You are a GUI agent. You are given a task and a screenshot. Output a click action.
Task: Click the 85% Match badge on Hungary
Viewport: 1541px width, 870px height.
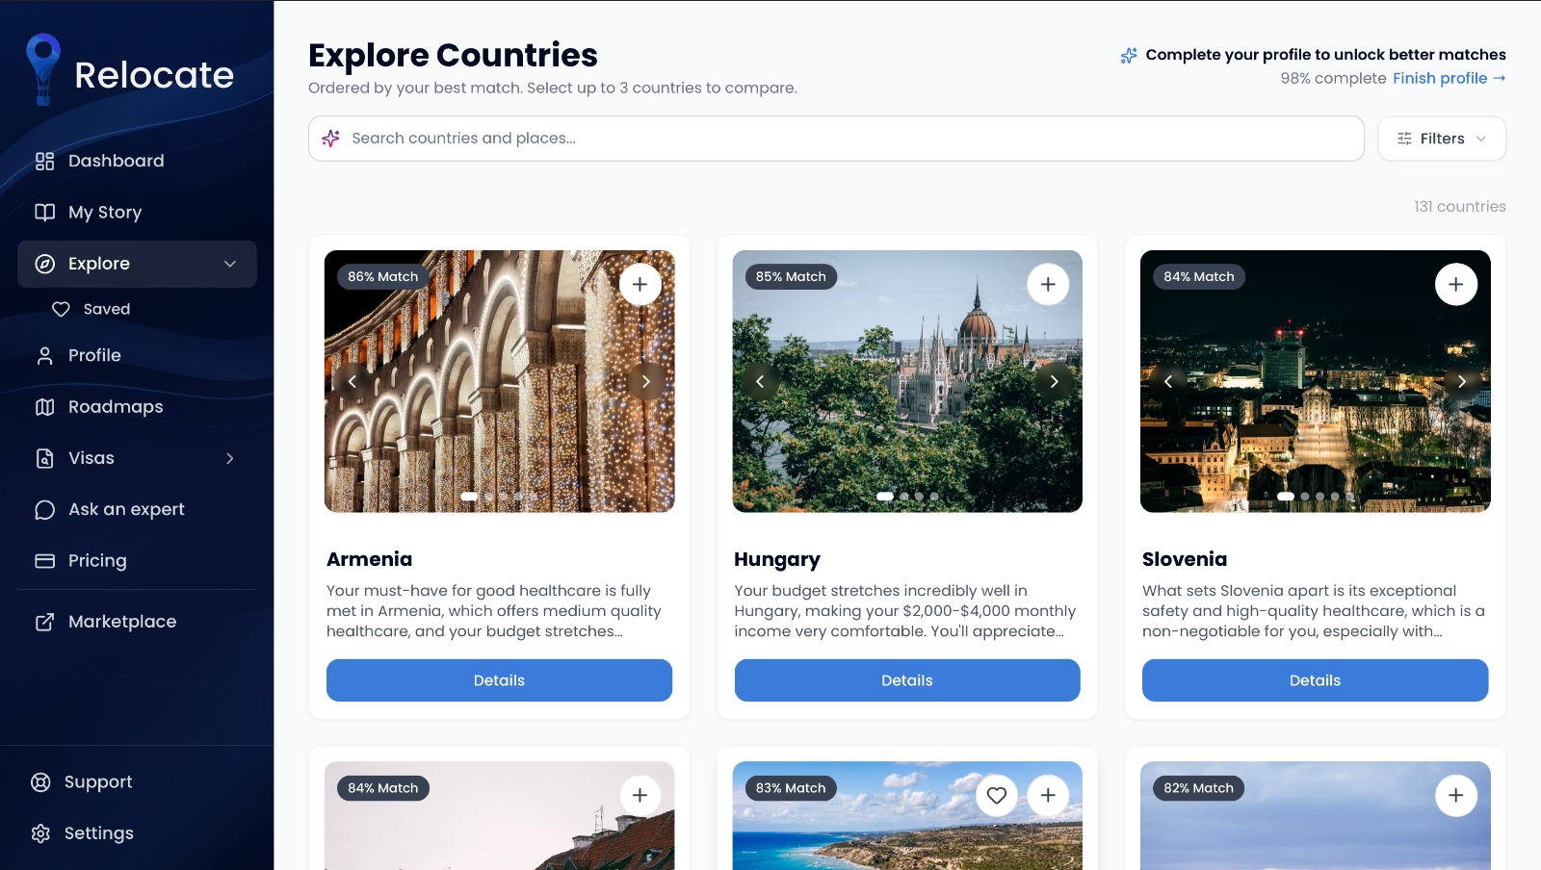[x=791, y=276]
